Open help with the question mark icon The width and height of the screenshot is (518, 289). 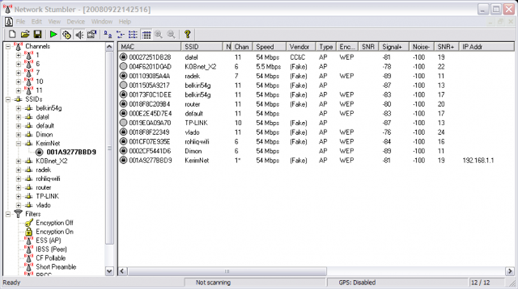coord(187,34)
